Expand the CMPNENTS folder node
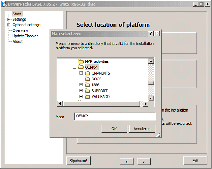Screen dimensions: 212x169 81,73
